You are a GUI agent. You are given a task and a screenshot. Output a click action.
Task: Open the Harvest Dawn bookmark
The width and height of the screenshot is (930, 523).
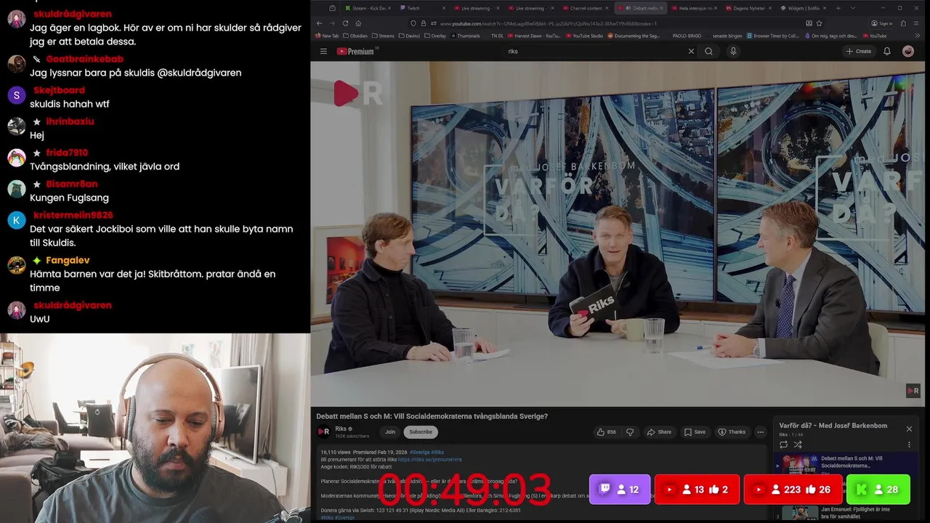pyautogui.click(x=534, y=36)
